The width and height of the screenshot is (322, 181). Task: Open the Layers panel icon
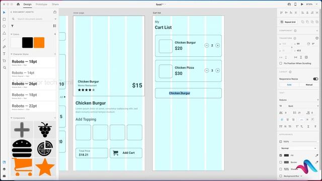[x=4, y=169]
